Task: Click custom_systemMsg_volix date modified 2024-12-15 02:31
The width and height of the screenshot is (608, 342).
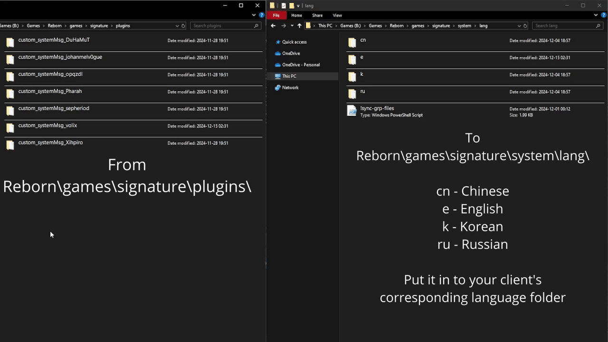Action: 198,126
